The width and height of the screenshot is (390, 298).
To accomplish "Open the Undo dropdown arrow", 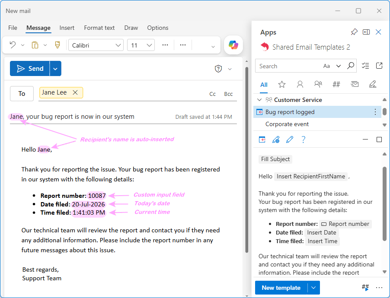I will pos(22,45).
